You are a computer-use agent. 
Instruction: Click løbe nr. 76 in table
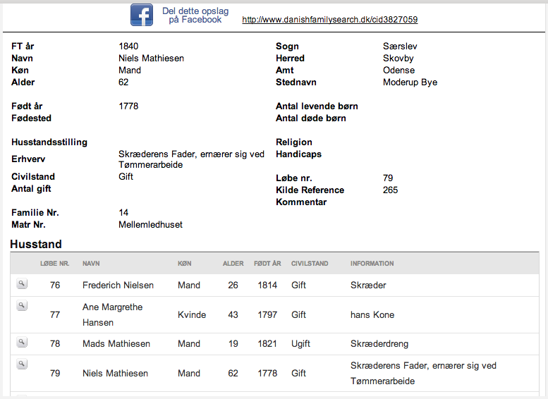coord(55,285)
